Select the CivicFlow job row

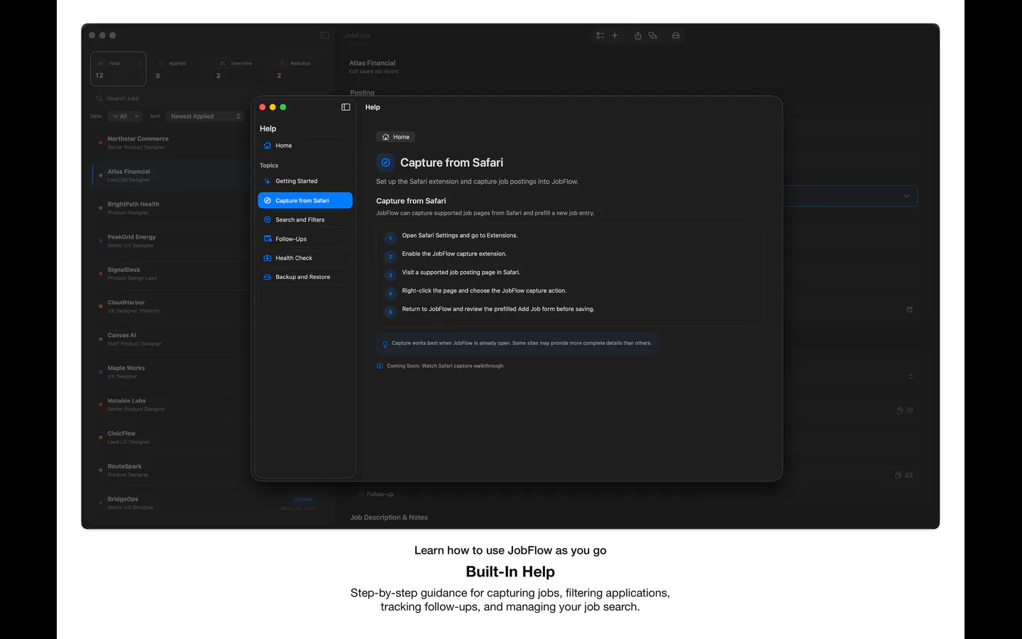pos(170,437)
